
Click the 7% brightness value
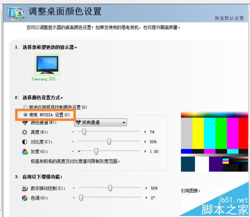152,132
